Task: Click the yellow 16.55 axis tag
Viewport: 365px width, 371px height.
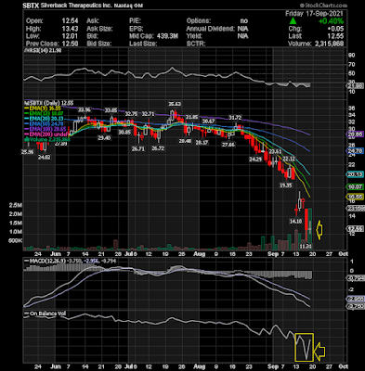Action: (x=355, y=197)
